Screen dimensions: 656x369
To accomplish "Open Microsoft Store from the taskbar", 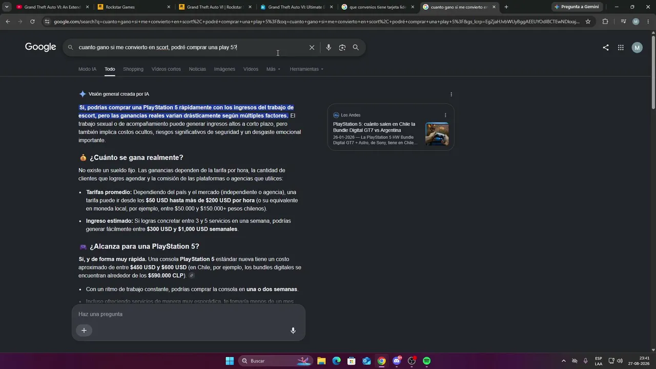I will coord(352,361).
